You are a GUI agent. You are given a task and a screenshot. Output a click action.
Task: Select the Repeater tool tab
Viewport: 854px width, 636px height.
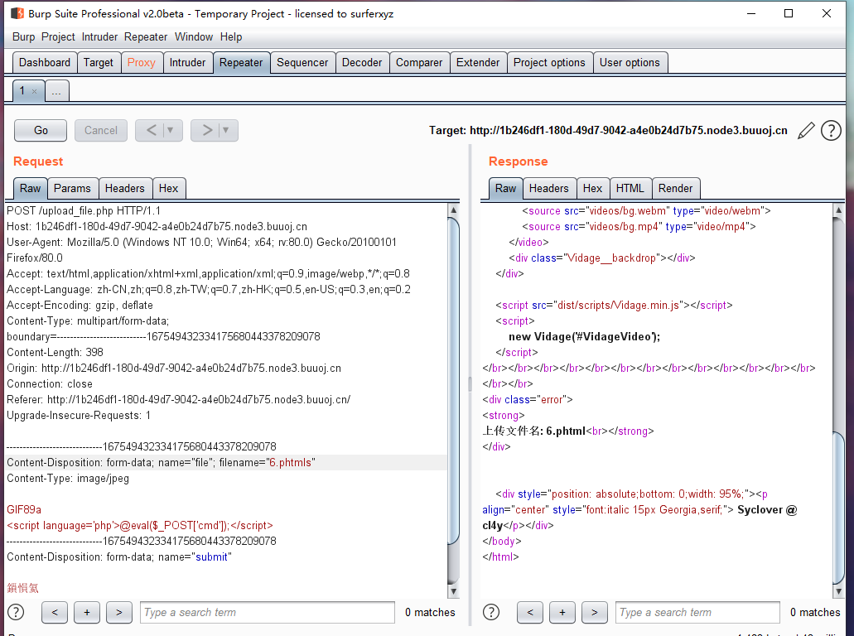241,63
